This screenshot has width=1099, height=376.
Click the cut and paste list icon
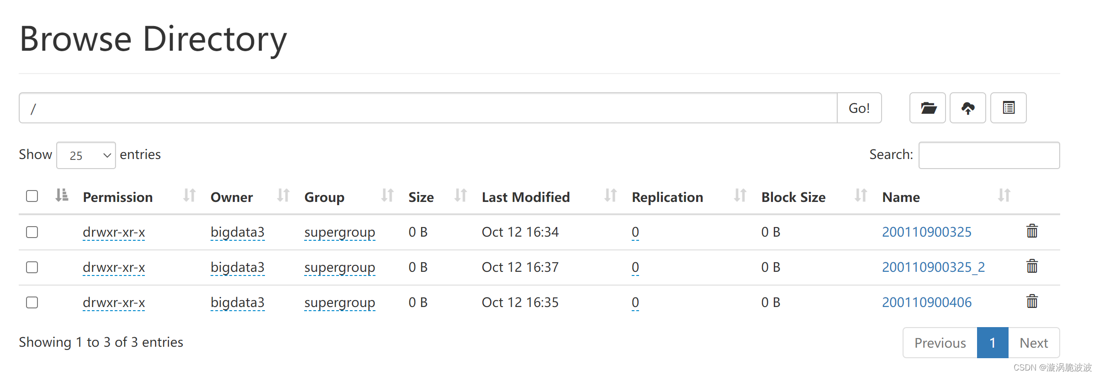pos(1008,108)
